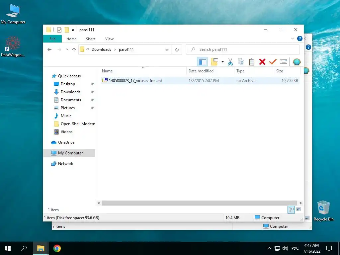Open the DataWagon desktop shortcut
Screen dimensions: 340x255
[13, 46]
